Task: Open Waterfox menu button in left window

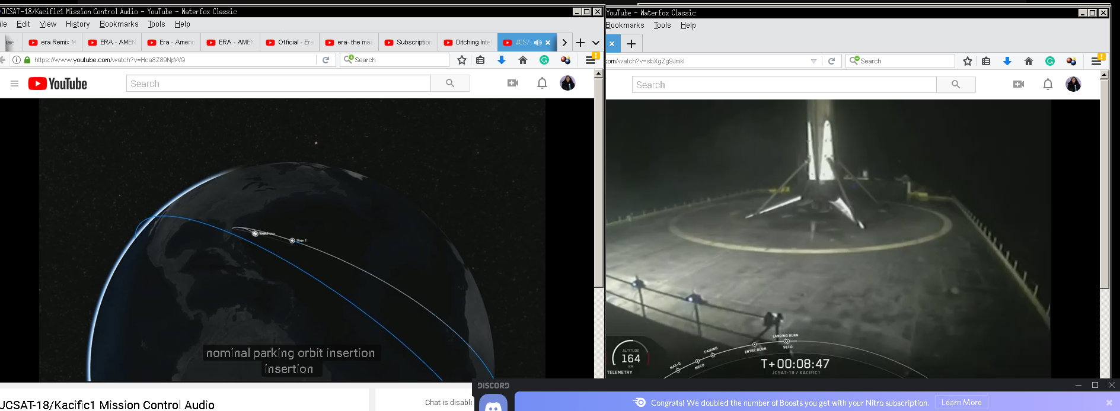Action: tap(591, 60)
